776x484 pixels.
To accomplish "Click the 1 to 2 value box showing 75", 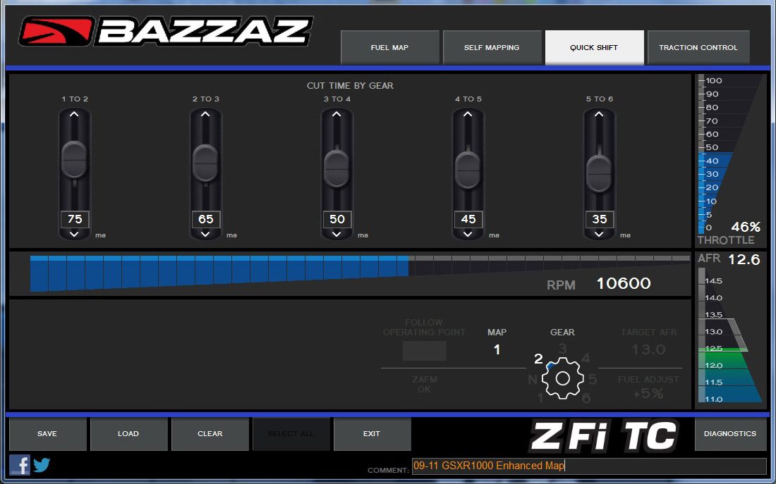I will click(x=75, y=219).
